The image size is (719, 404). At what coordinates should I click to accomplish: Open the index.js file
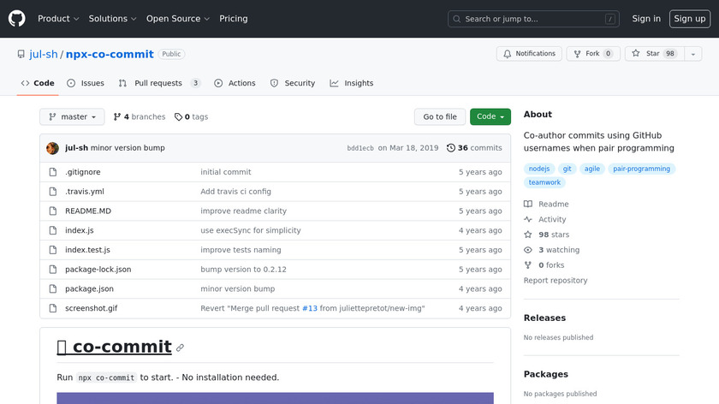(80, 230)
